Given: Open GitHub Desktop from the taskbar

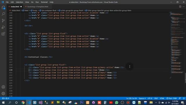Looking at the screenshot, I should pyautogui.click(x=94, y=102).
